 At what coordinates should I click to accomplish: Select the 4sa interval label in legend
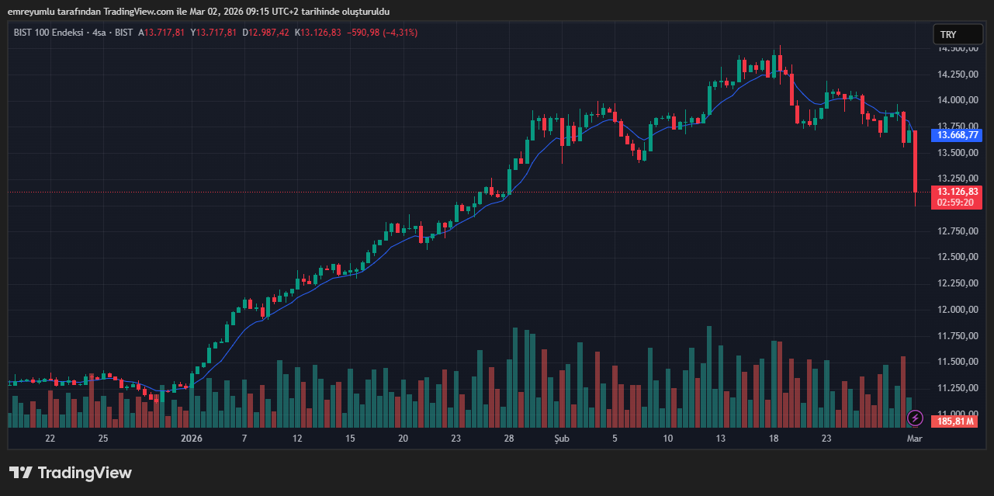[99, 33]
